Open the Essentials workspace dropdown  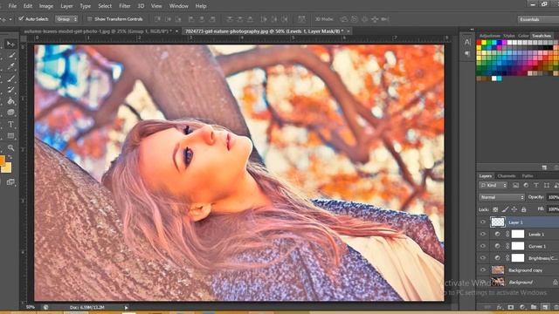(x=538, y=19)
